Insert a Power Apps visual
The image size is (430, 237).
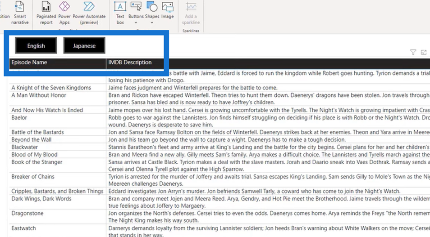pos(64,13)
